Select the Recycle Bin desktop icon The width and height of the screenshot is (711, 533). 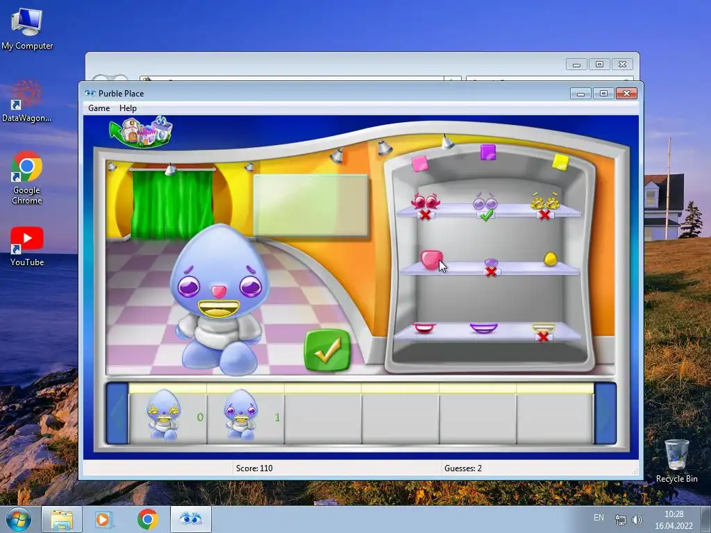click(x=676, y=461)
